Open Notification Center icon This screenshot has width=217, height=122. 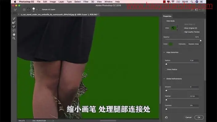tap(201, 2)
